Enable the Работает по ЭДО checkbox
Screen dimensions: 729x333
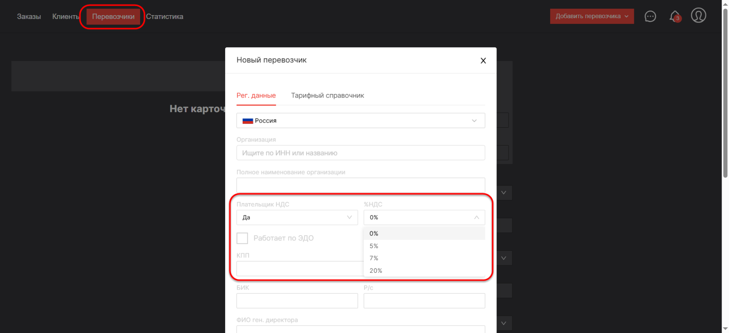(242, 238)
